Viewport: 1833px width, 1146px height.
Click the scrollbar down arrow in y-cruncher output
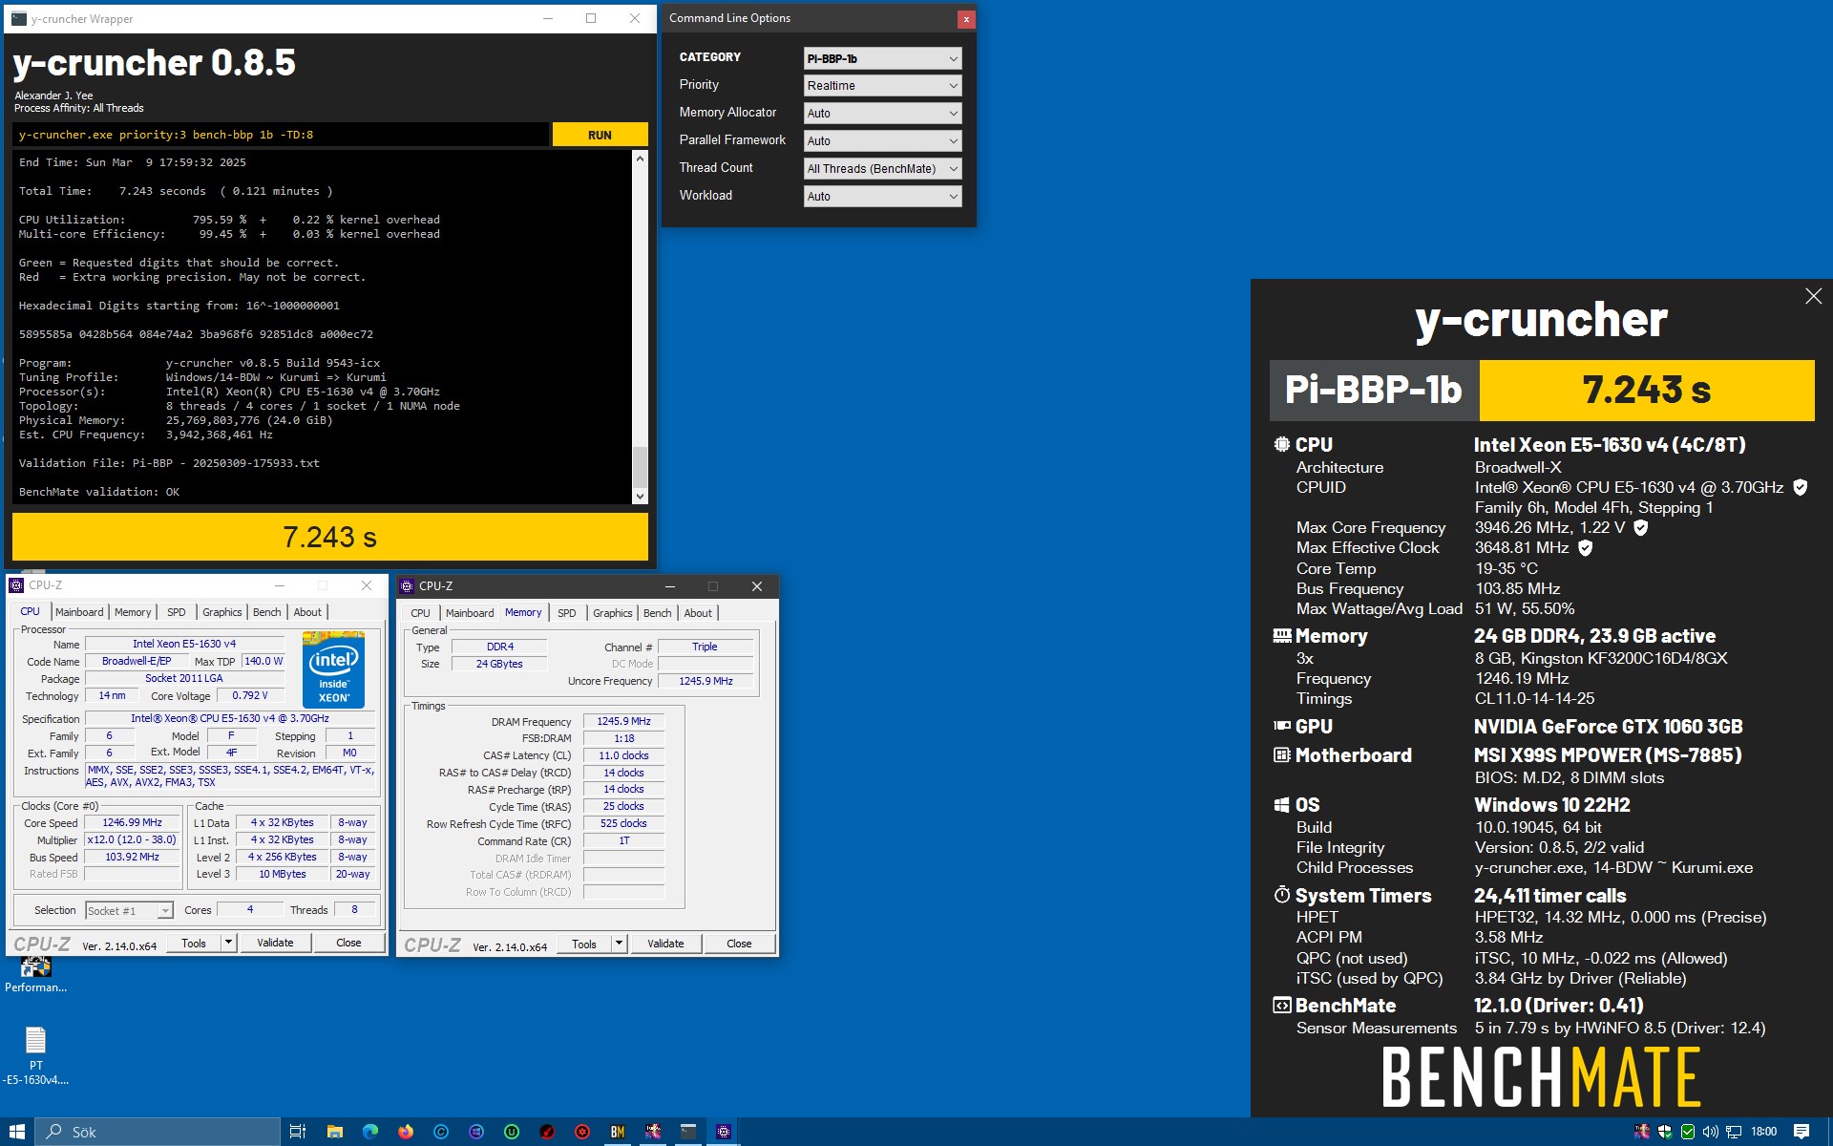(x=640, y=496)
